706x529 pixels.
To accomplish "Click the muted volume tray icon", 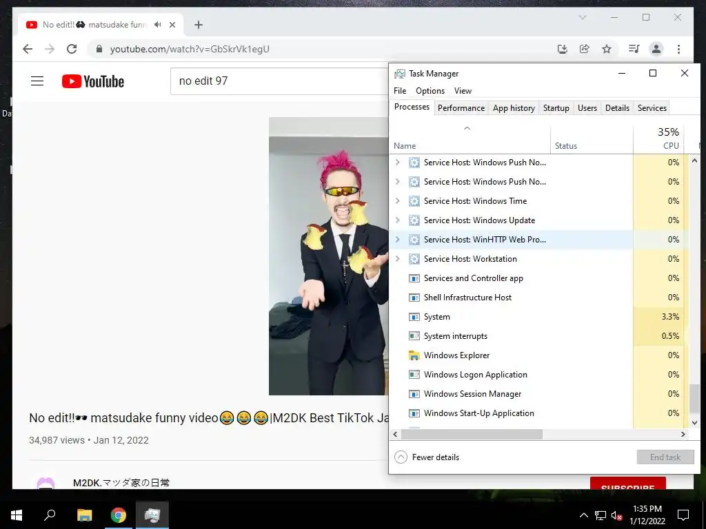I will click(x=616, y=515).
